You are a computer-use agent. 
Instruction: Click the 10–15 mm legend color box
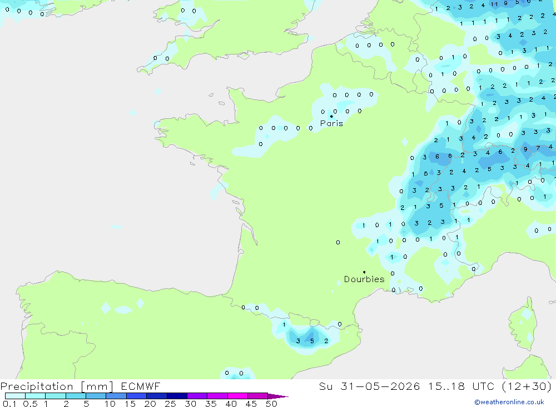pyautogui.click(x=116, y=396)
